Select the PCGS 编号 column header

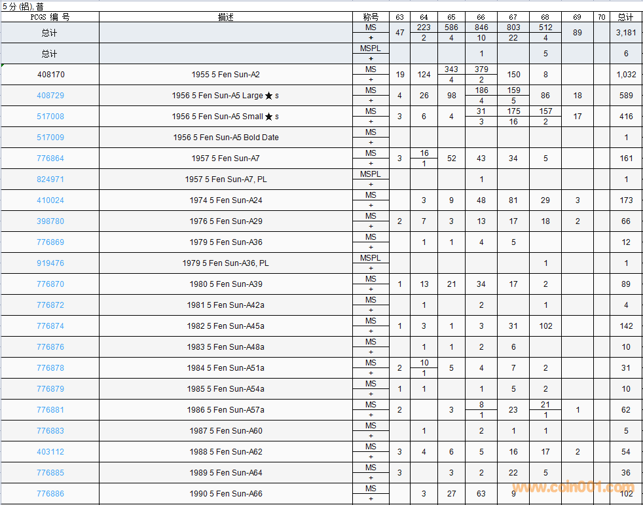pos(50,17)
